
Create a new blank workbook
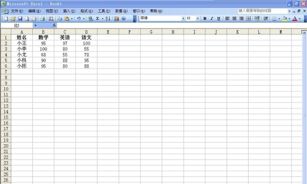(x=6, y=18)
